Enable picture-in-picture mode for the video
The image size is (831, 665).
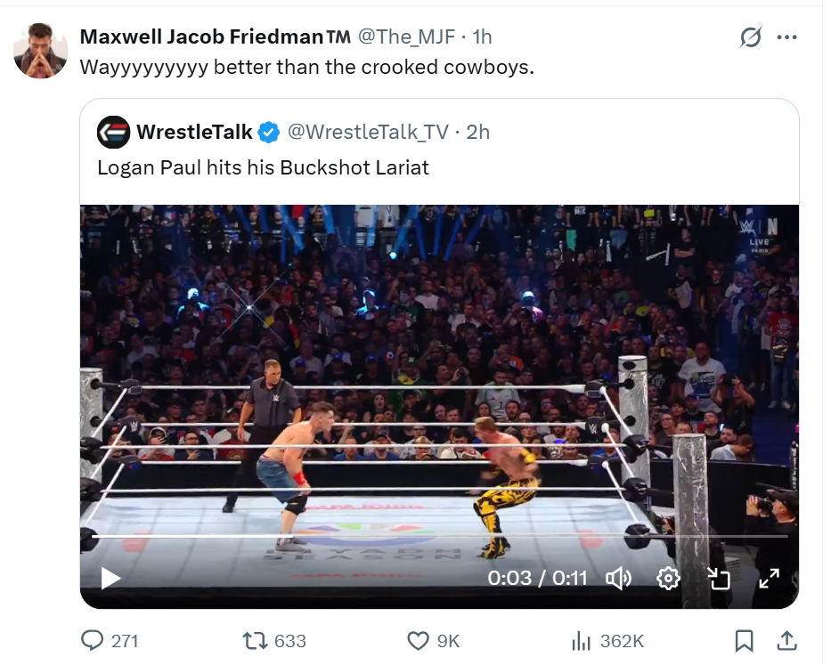click(x=718, y=579)
